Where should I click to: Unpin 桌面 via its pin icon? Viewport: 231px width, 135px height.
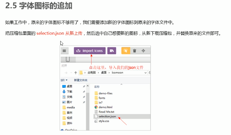84,86
